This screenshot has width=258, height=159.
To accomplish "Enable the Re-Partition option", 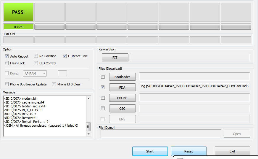I will (36, 56).
